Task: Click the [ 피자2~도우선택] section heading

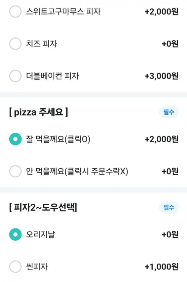Action: 43,207
